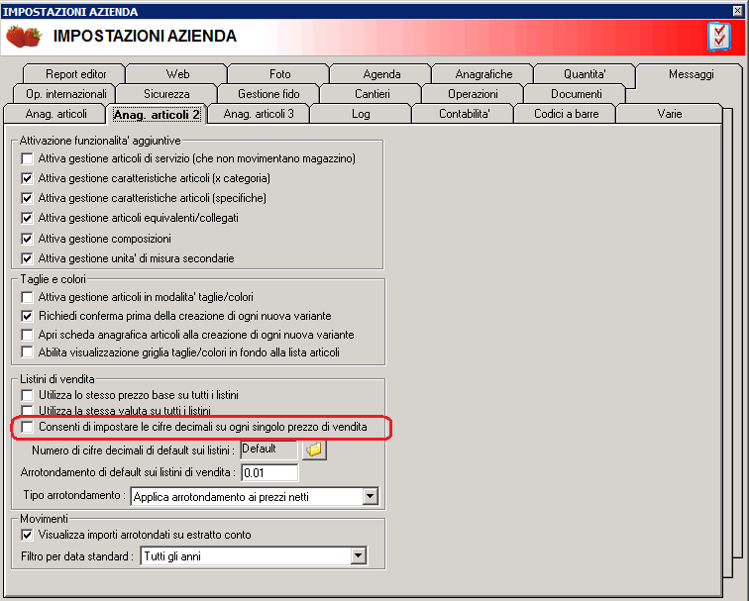Open the Anag. articoli 3 tab
Viewport: 749px width, 601px height.
259,114
